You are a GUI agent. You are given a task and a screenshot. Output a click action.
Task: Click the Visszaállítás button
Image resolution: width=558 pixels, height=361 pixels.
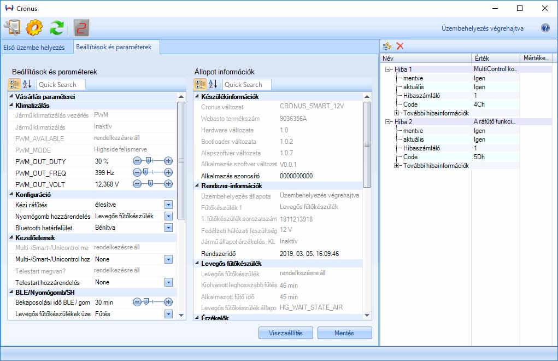pyautogui.click(x=285, y=333)
